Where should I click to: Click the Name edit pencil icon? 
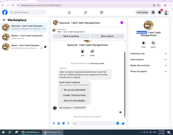coord(92,51)
